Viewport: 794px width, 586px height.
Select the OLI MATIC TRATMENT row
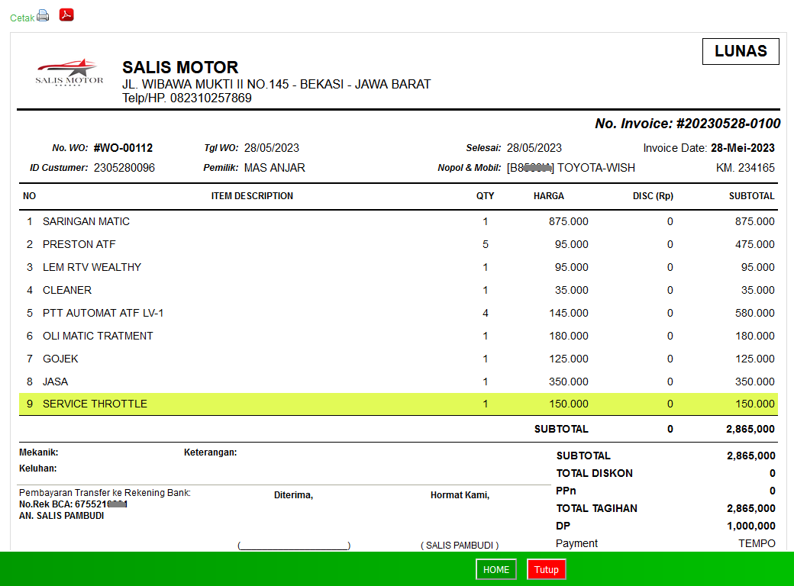(98, 336)
